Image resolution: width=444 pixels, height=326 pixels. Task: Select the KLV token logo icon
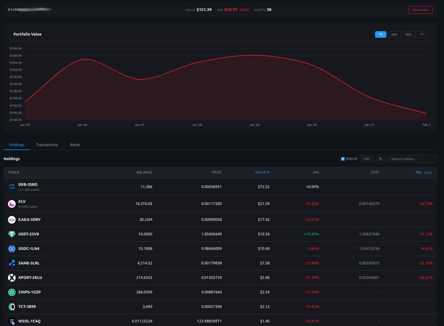point(12,204)
